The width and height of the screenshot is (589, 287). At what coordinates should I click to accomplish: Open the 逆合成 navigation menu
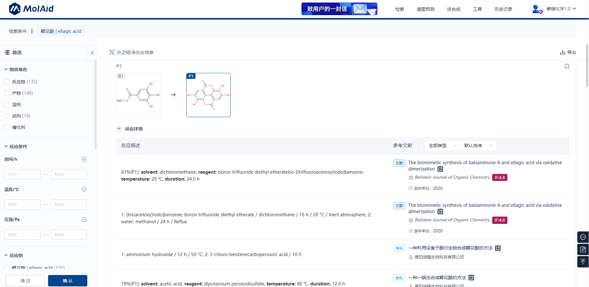coord(453,9)
